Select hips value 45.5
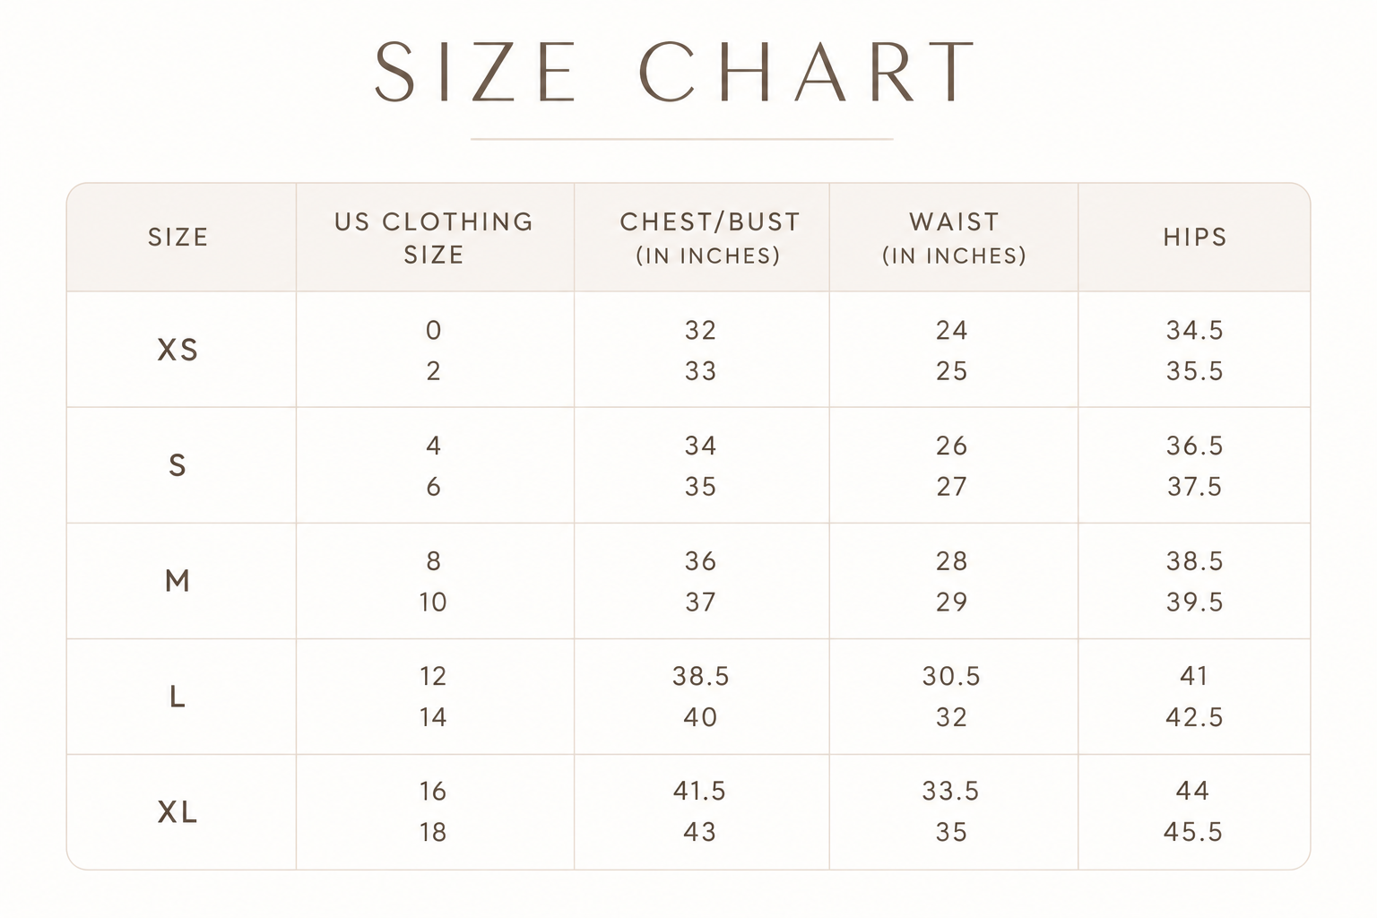Image resolution: width=1377 pixels, height=918 pixels. pos(1193,832)
